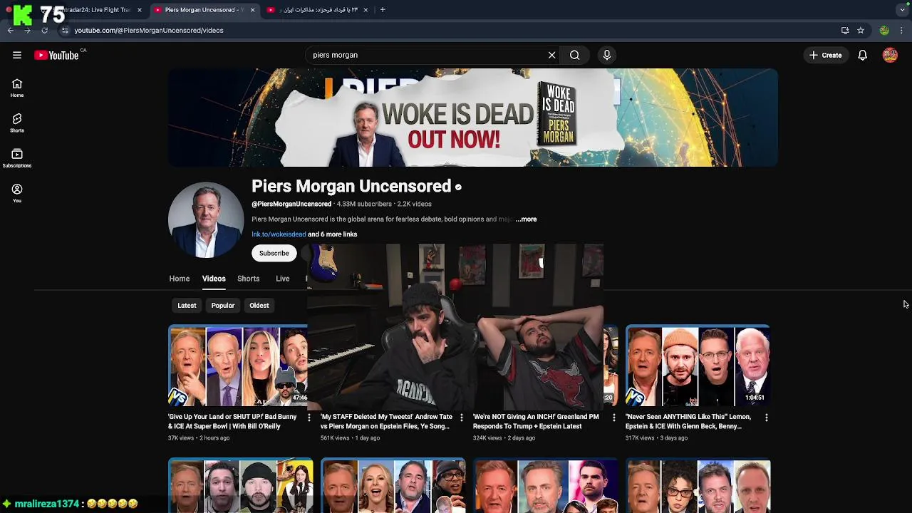Screen dimensions: 912x513
Task: Click the channel profile picture
Action: [206, 219]
